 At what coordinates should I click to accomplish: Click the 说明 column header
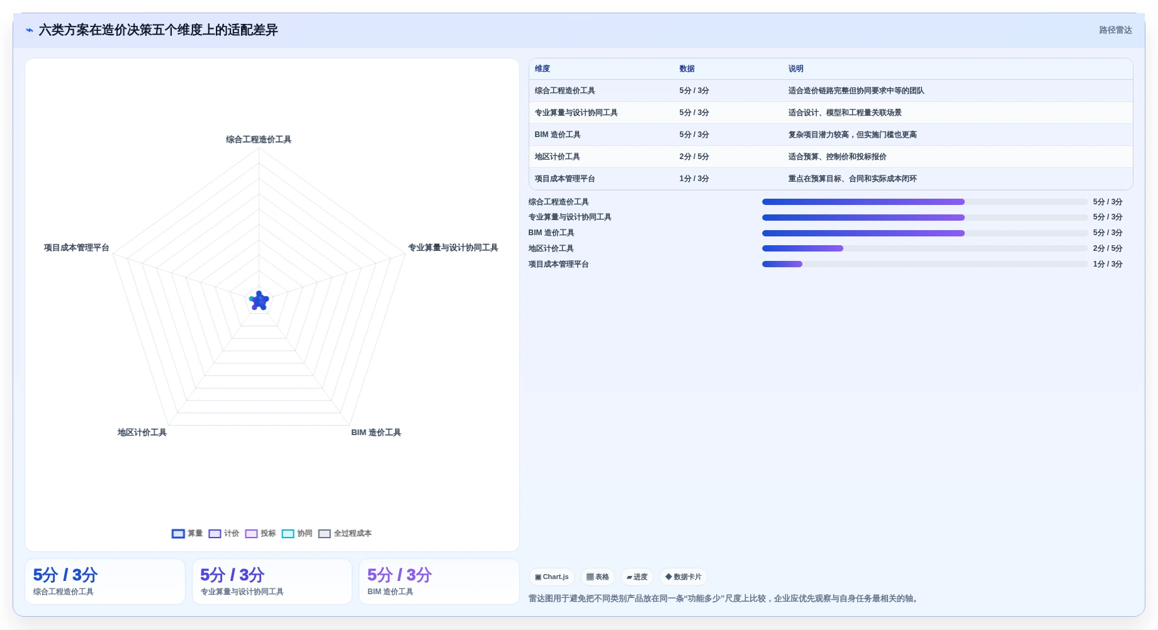(x=795, y=69)
